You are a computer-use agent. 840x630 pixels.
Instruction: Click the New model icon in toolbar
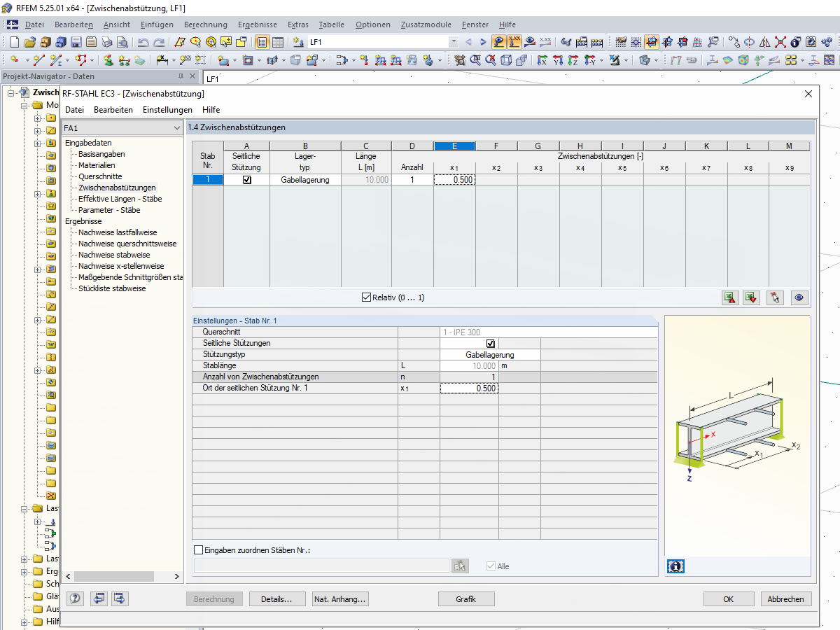pyautogui.click(x=15, y=42)
